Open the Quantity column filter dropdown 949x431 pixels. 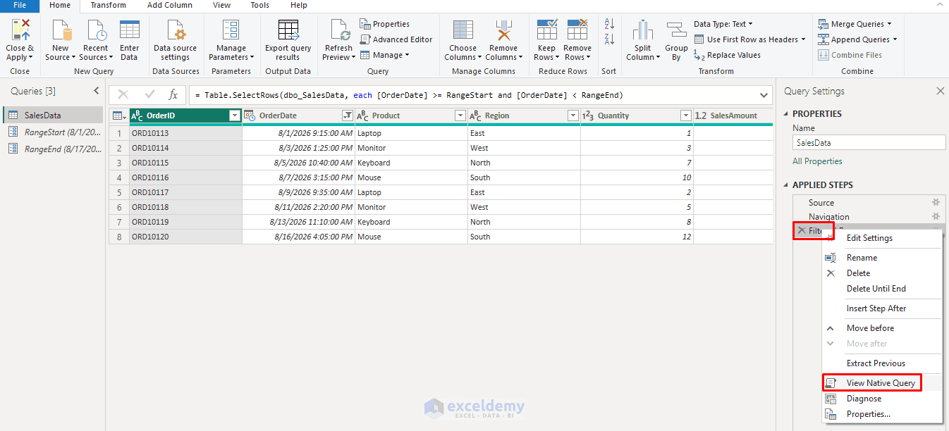click(x=686, y=115)
